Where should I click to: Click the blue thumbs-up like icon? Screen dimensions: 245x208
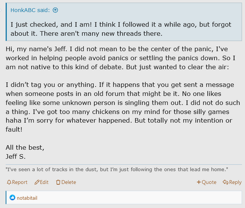tap(12, 198)
